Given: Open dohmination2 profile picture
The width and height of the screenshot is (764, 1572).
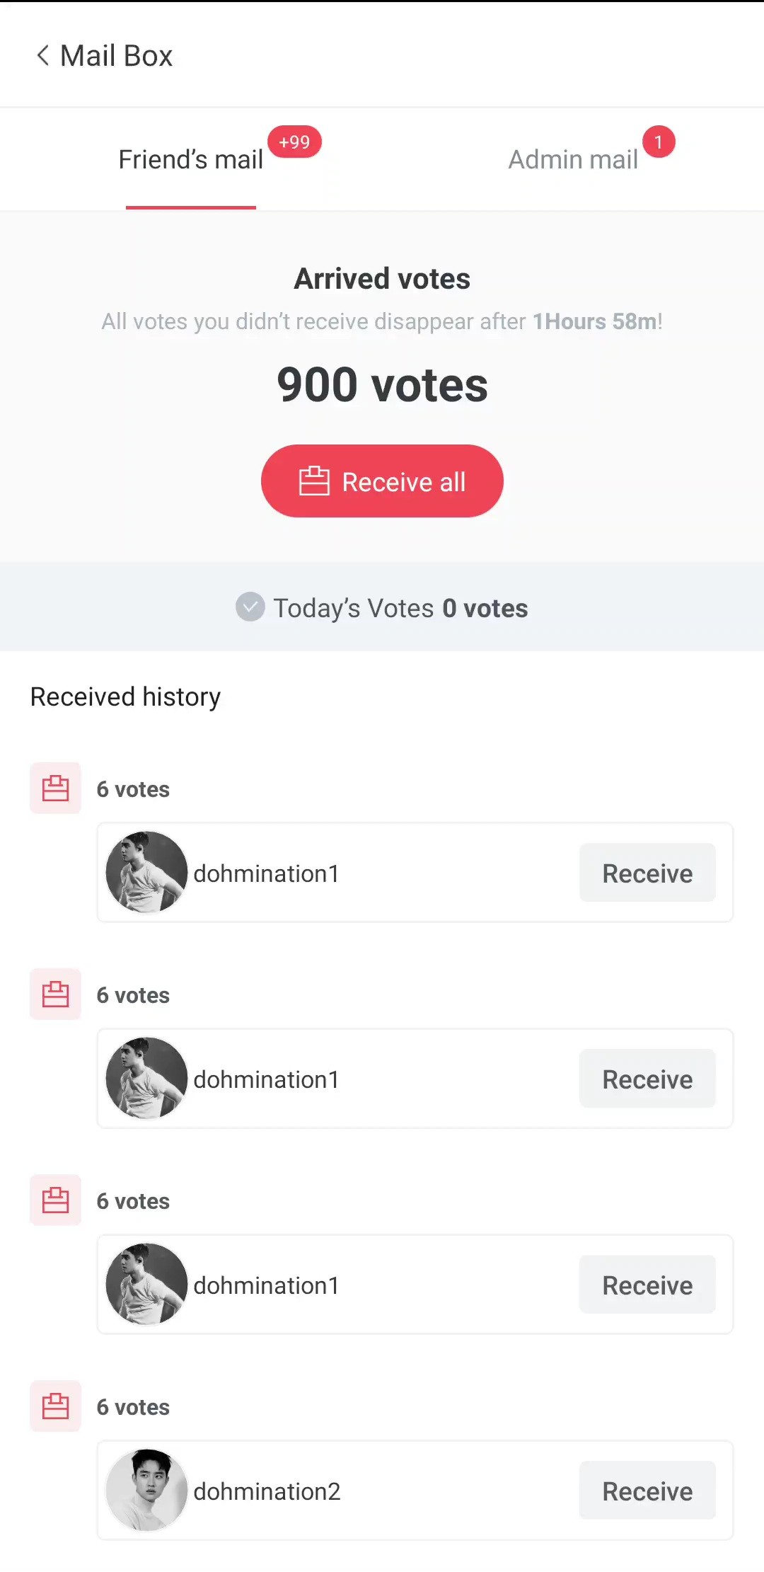Looking at the screenshot, I should [x=146, y=1490].
